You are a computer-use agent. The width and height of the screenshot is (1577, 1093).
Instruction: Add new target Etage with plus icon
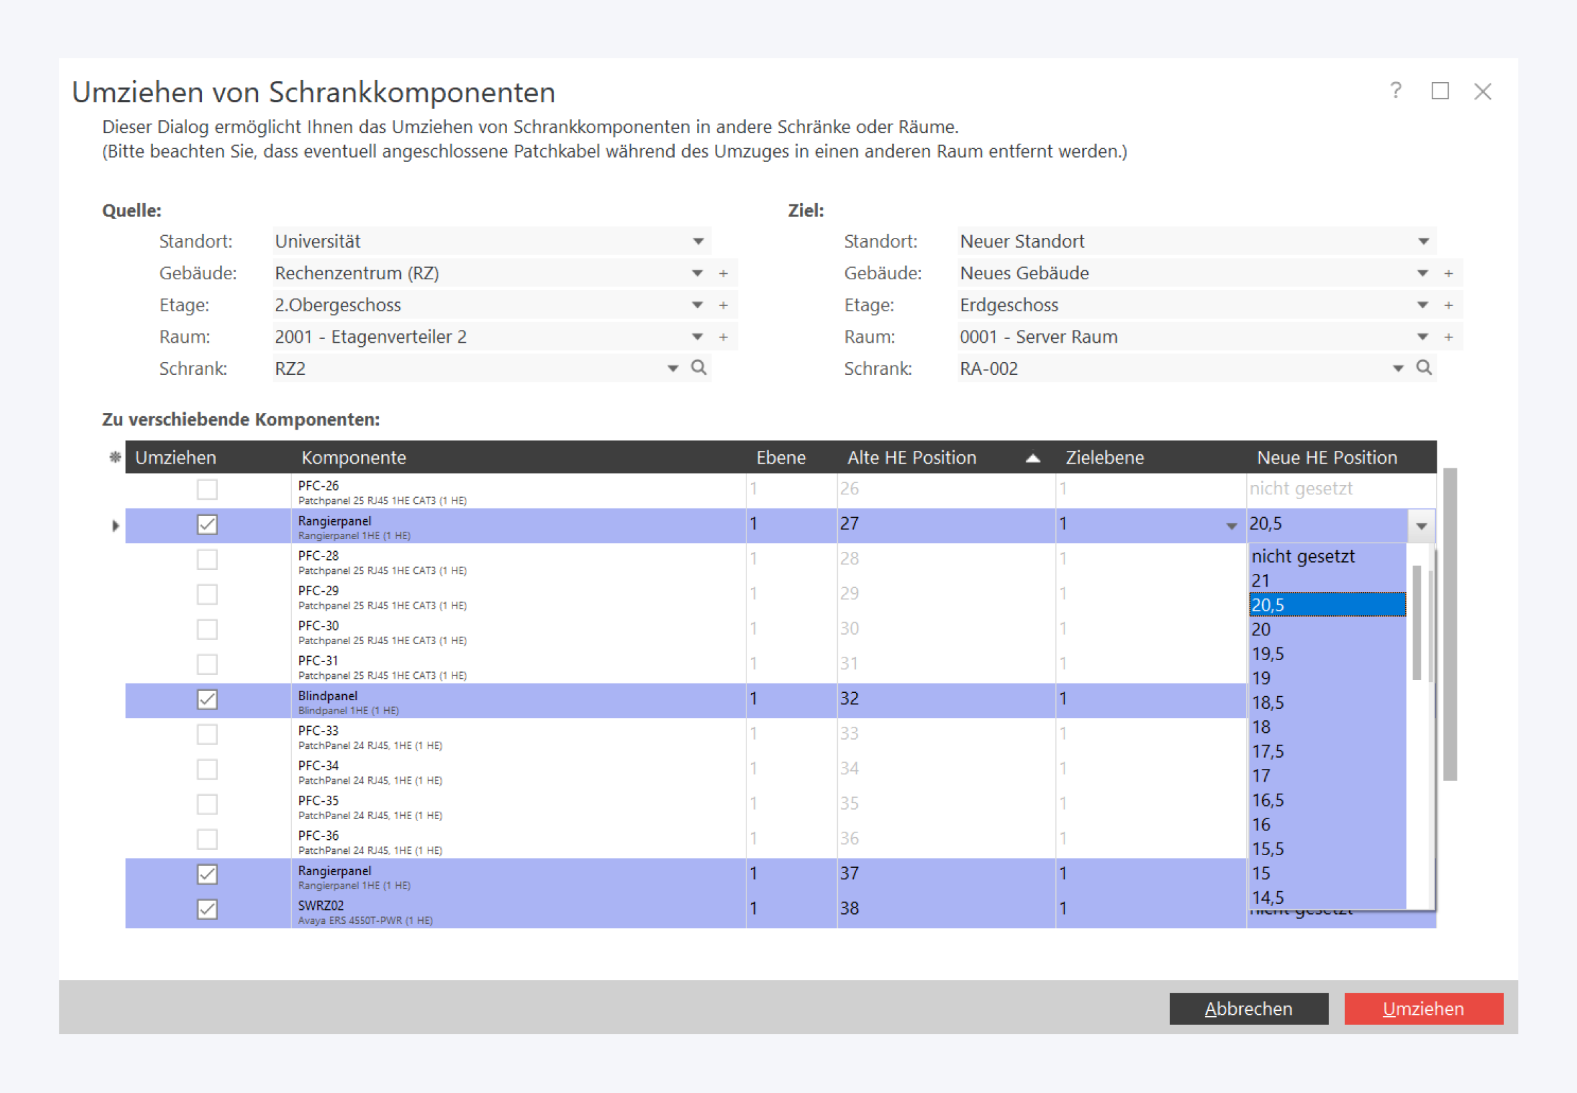[x=1448, y=305]
